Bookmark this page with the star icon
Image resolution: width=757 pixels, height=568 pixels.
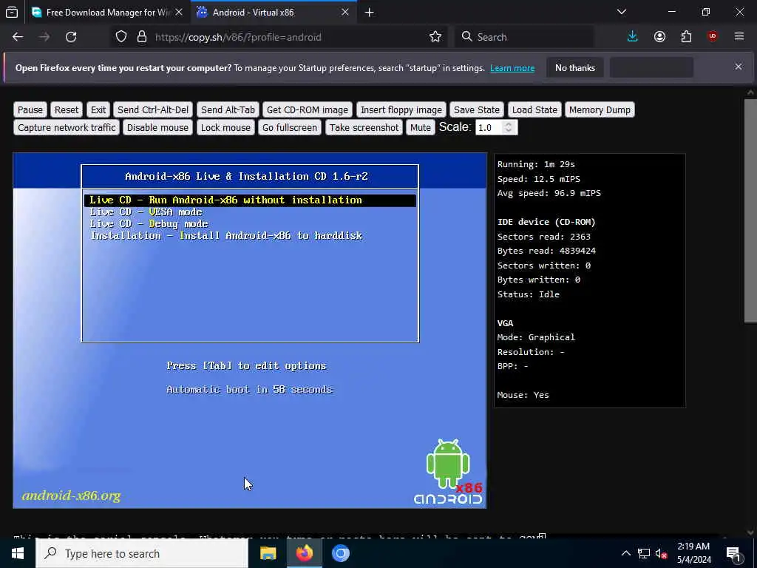pyautogui.click(x=435, y=37)
